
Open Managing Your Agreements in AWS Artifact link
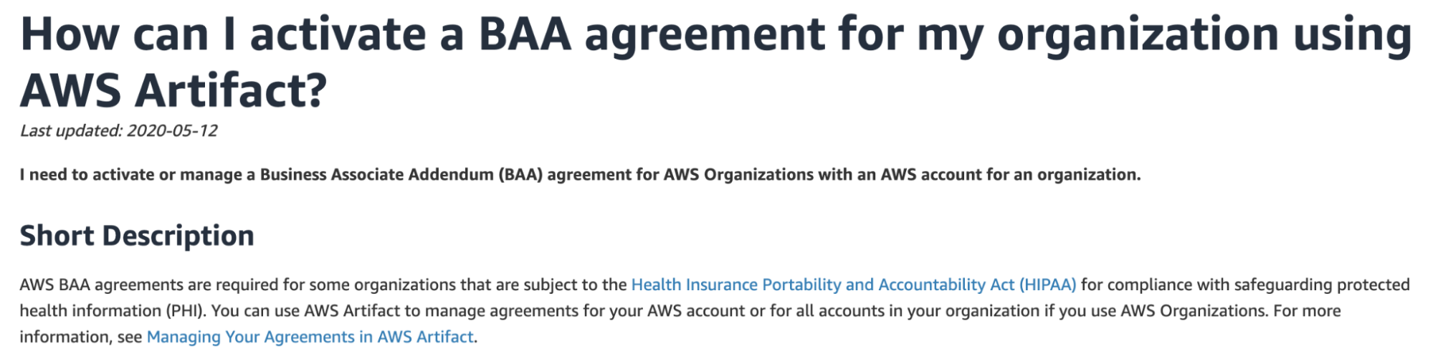310,337
